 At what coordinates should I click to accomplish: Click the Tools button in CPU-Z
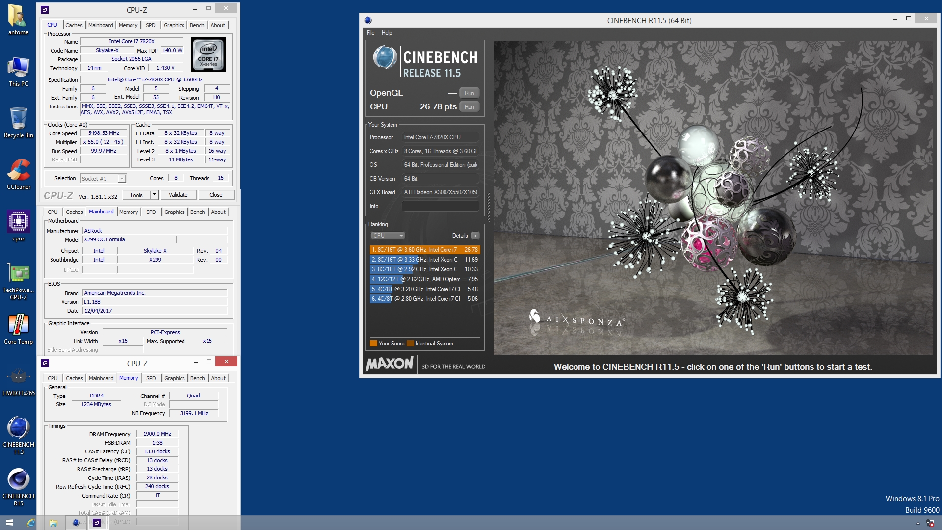coord(136,195)
